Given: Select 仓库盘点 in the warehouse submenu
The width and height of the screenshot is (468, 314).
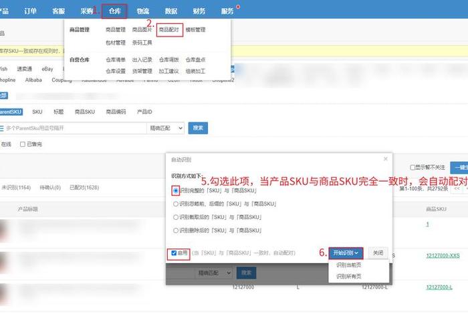Looking at the screenshot, I should coord(195,59).
